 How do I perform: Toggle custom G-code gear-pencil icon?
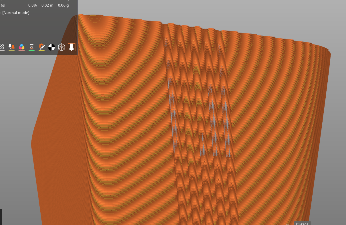(x=41, y=47)
